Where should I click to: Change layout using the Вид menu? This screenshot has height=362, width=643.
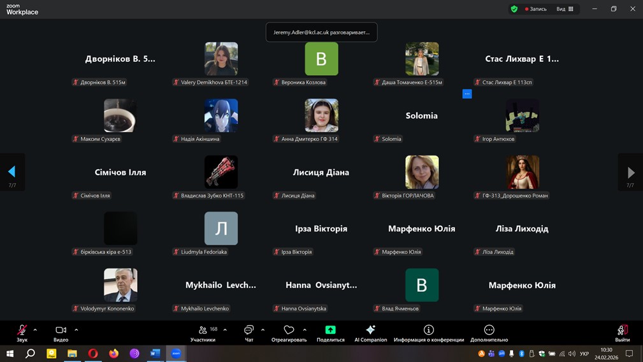coord(565,9)
